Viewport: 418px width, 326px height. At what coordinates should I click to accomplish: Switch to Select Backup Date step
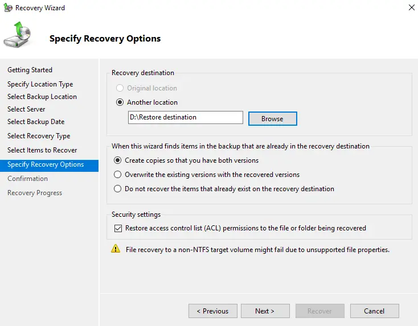[x=36, y=122]
